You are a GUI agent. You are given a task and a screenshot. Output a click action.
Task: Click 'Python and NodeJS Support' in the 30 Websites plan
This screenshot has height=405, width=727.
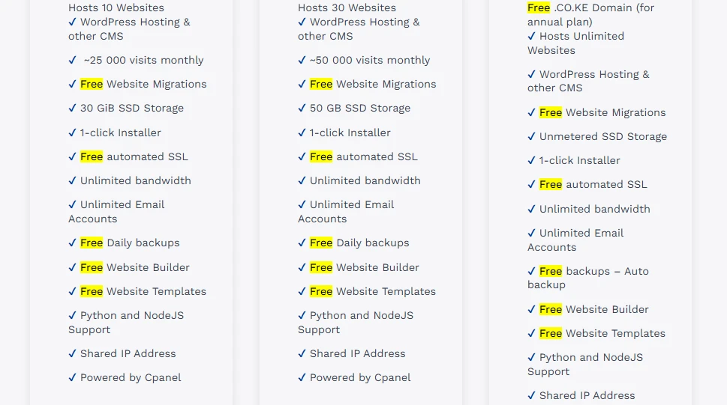(356, 323)
